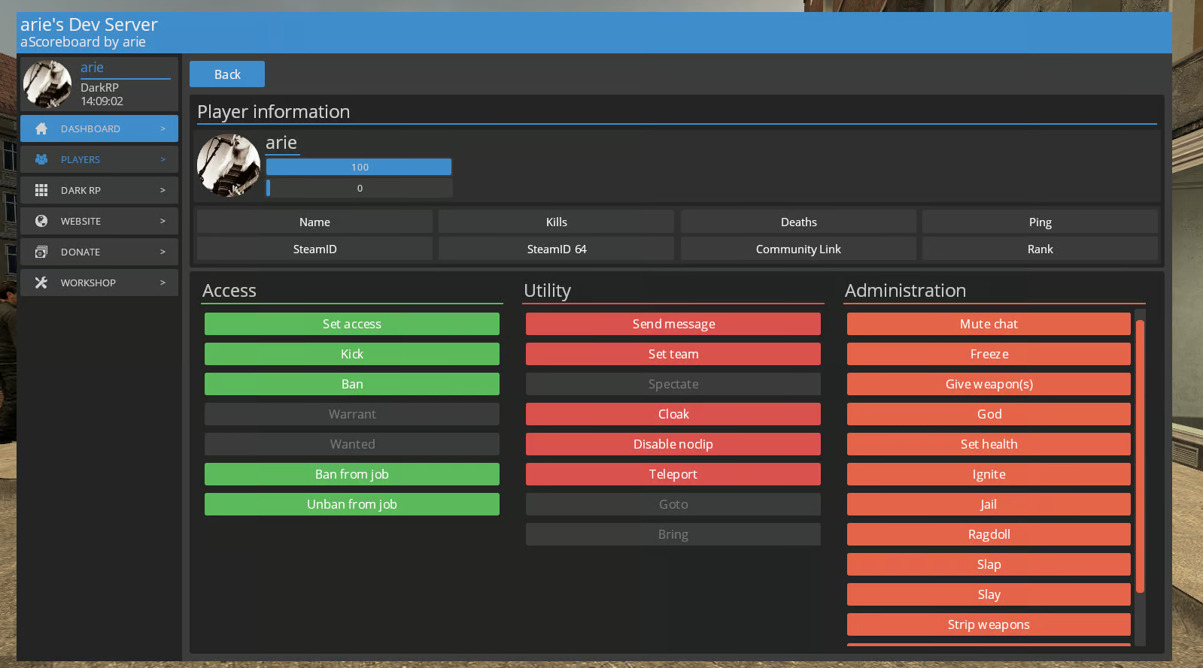Expand the Website menu chevron
Screen dimensions: 1203x668
click(163, 221)
